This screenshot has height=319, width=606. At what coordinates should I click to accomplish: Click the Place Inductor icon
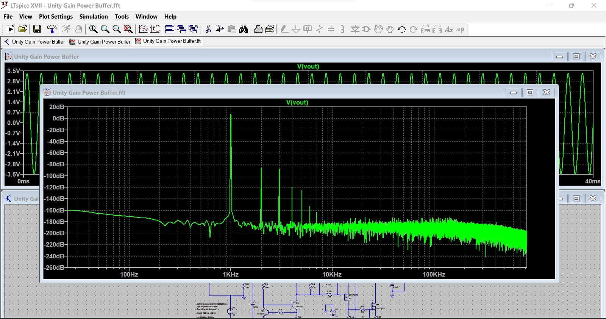(x=343, y=29)
